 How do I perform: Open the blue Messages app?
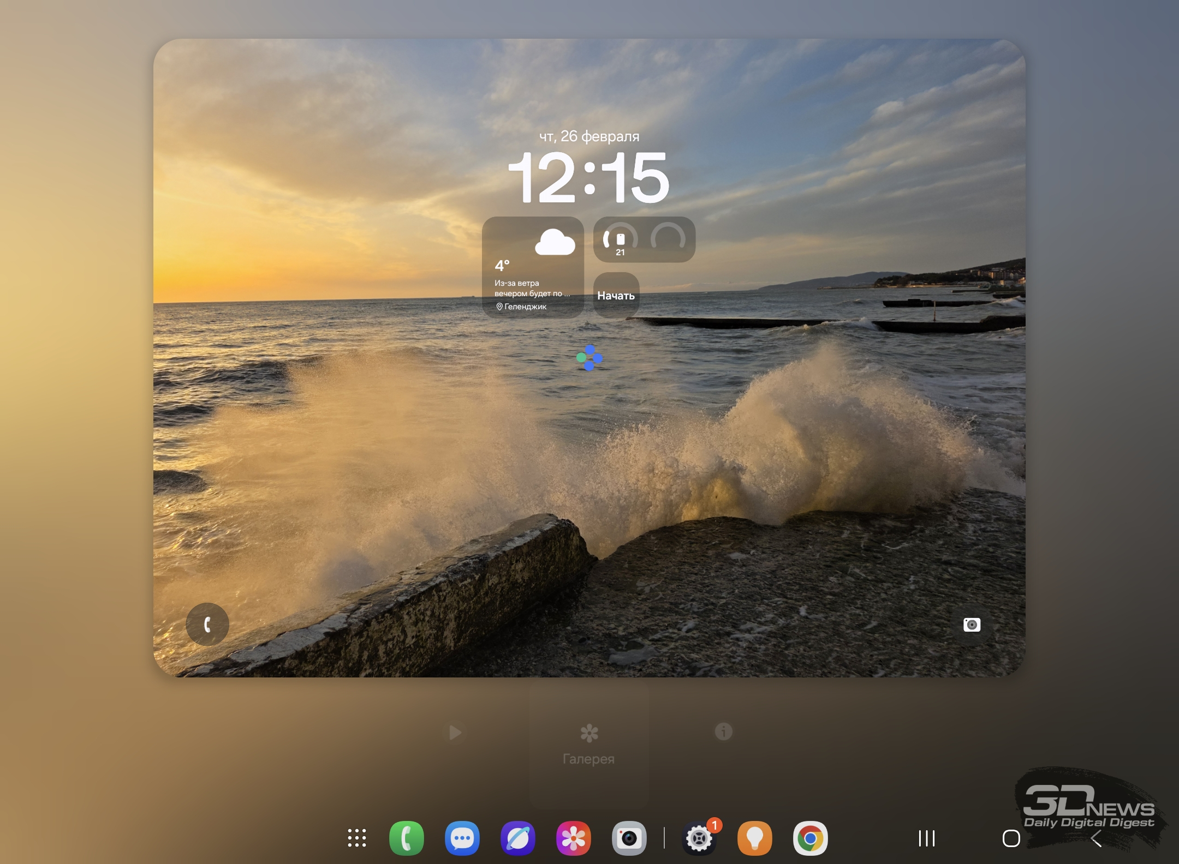tap(462, 838)
